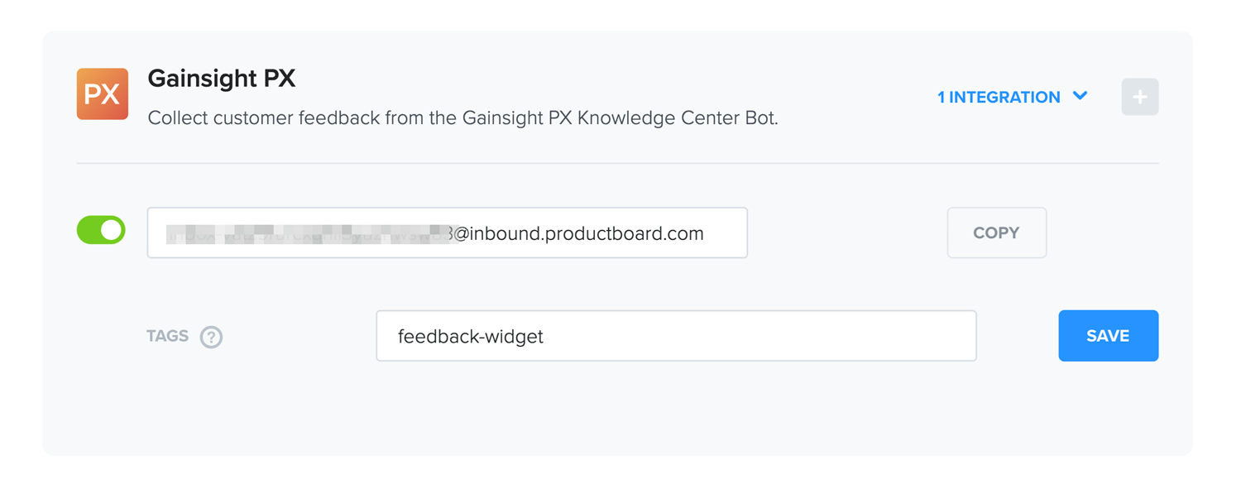Click into the inbound.productboard.com email field

448,233
